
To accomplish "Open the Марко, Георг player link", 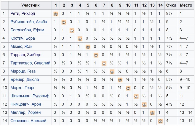I will [23, 88].
